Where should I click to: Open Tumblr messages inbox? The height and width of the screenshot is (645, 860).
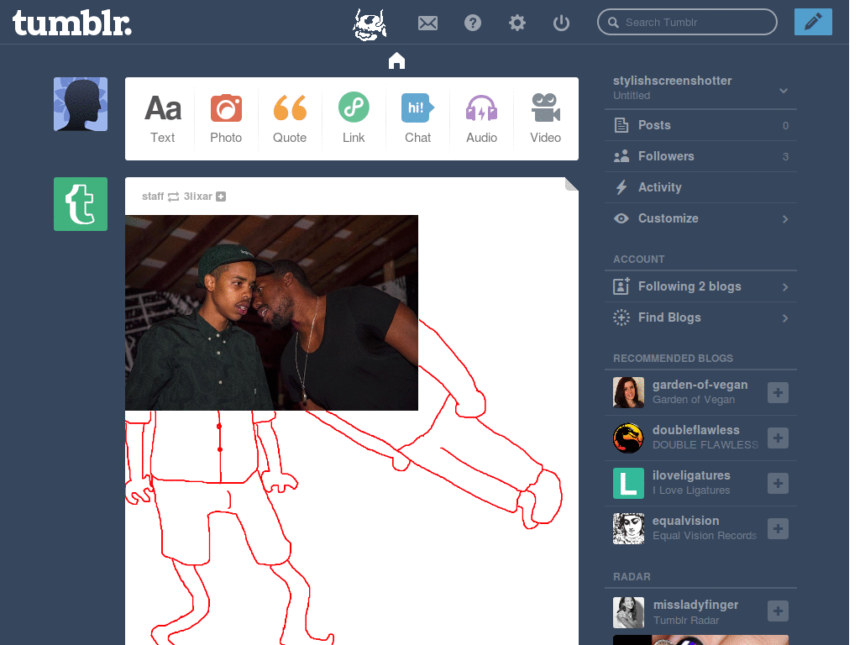click(427, 23)
